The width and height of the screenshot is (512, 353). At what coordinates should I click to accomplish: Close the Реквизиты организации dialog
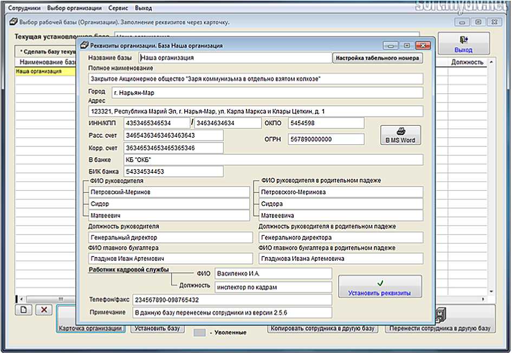(x=423, y=46)
